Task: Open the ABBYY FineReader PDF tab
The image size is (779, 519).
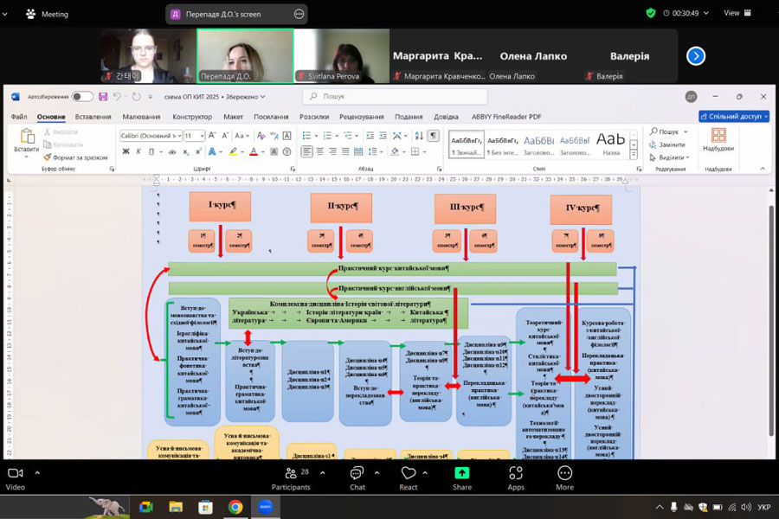Action: (x=505, y=116)
